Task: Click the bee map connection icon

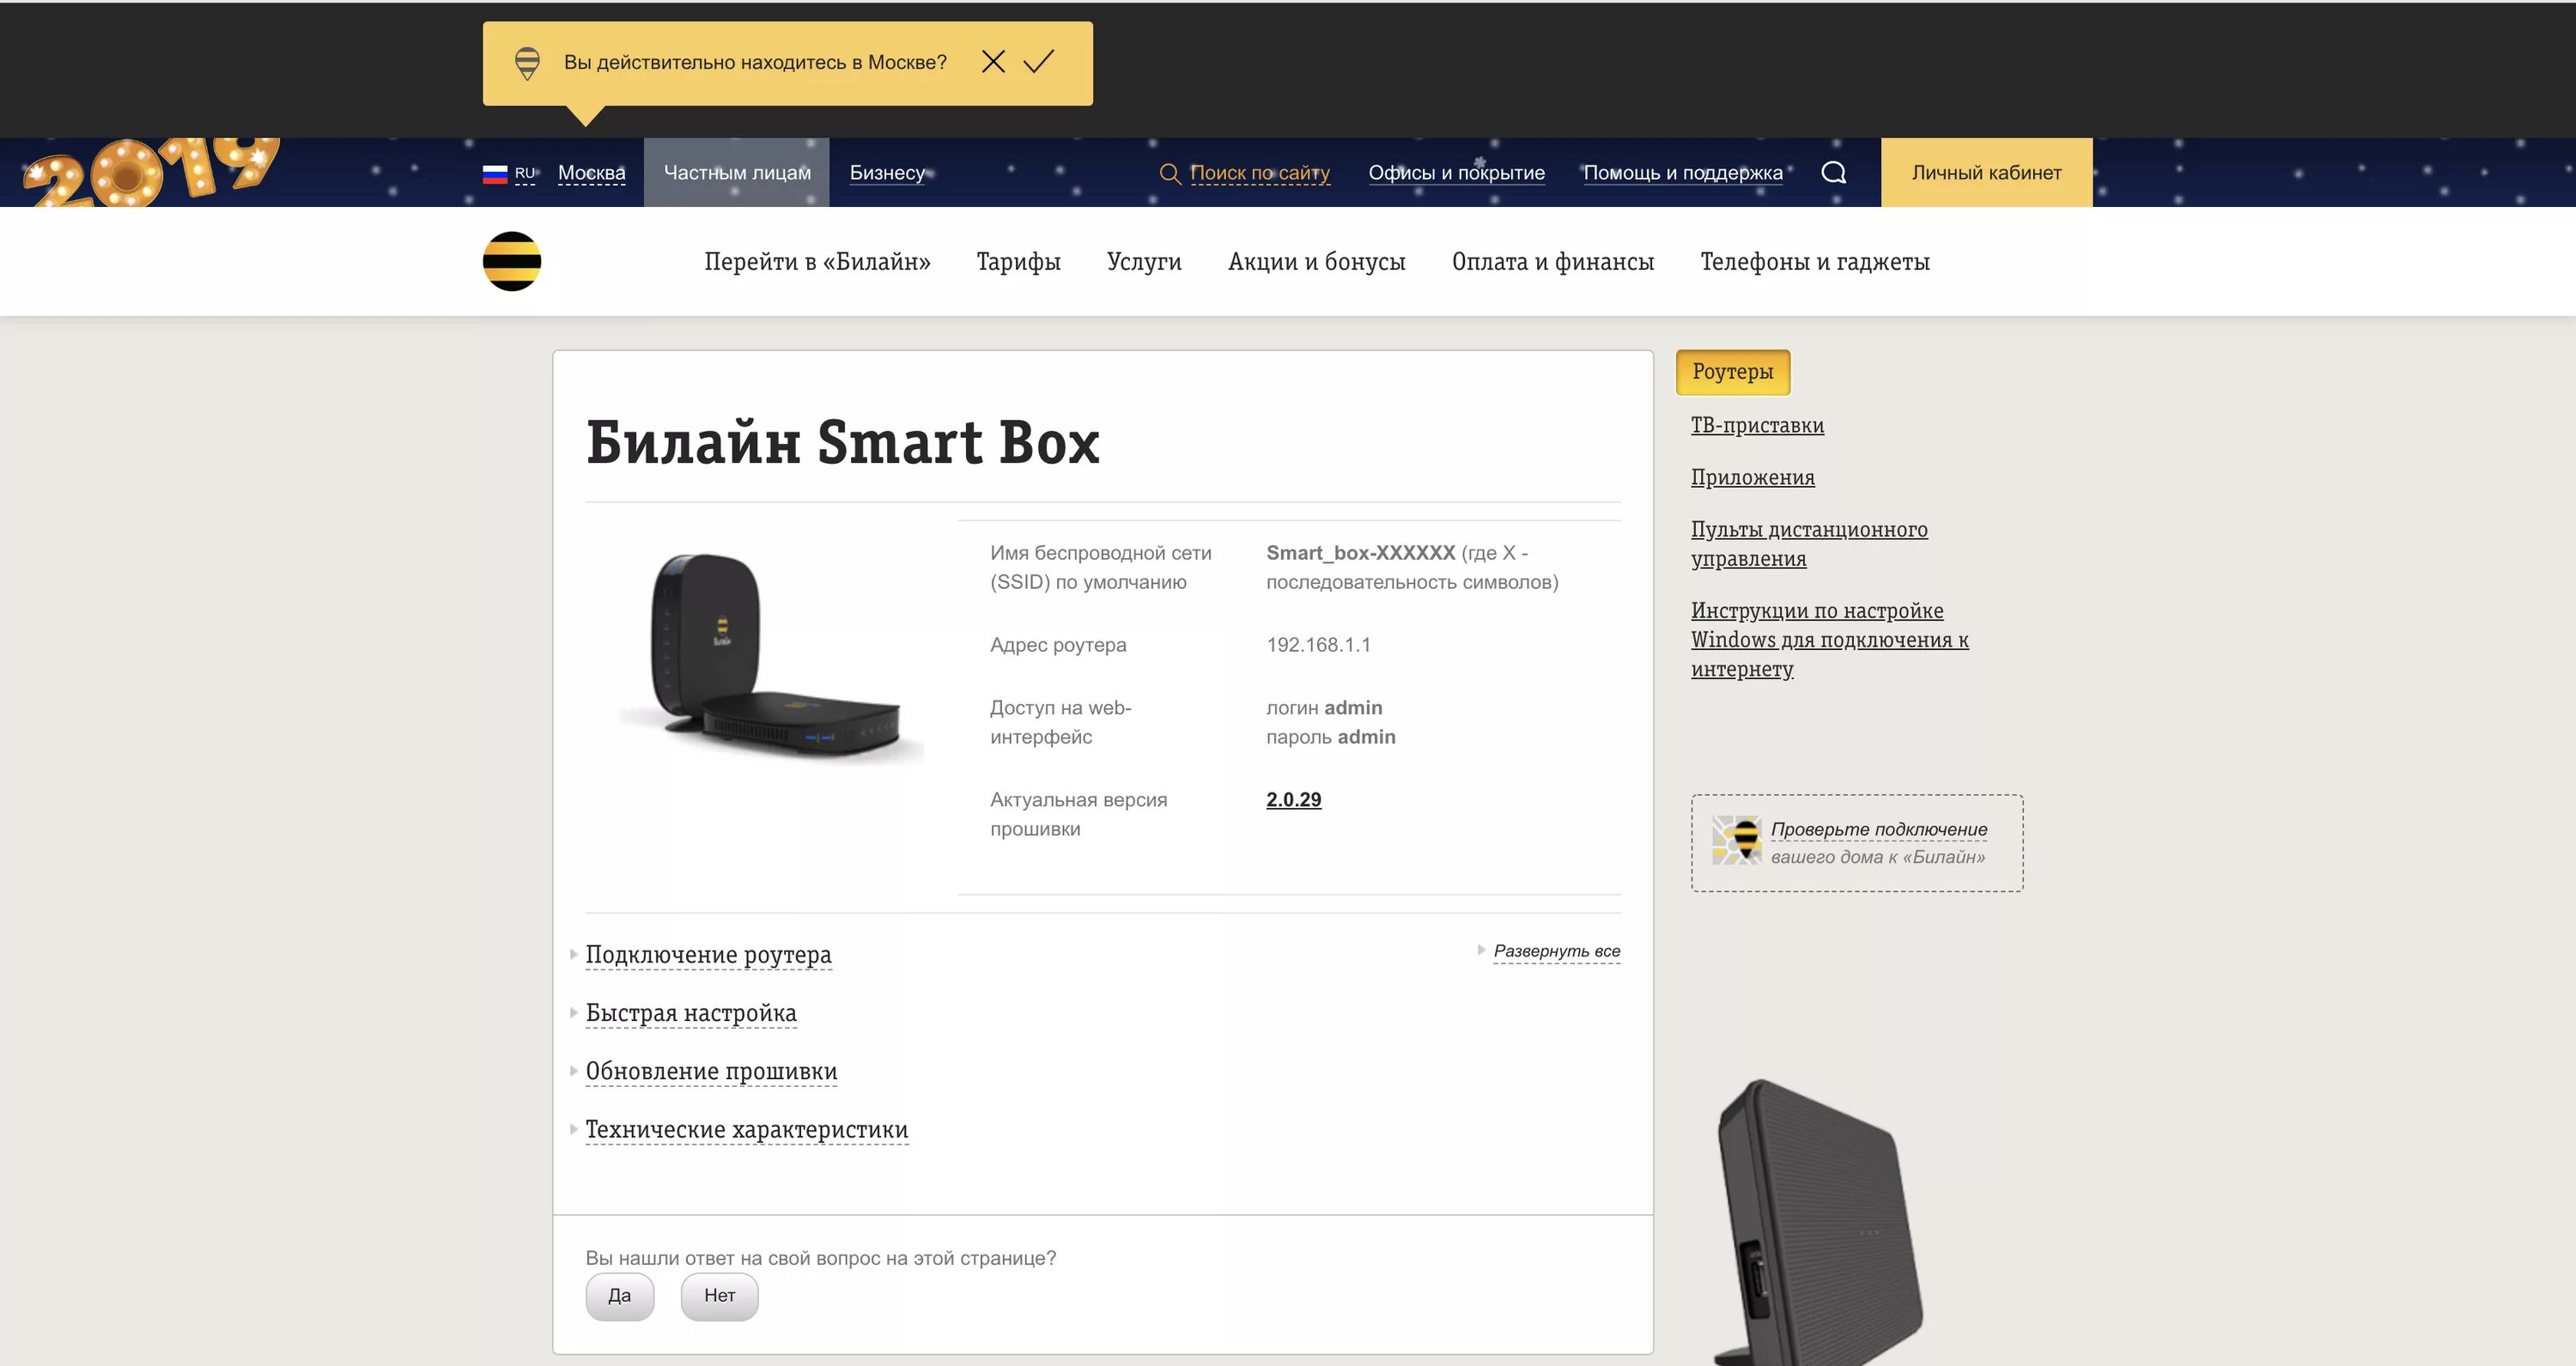Action: (1736, 840)
